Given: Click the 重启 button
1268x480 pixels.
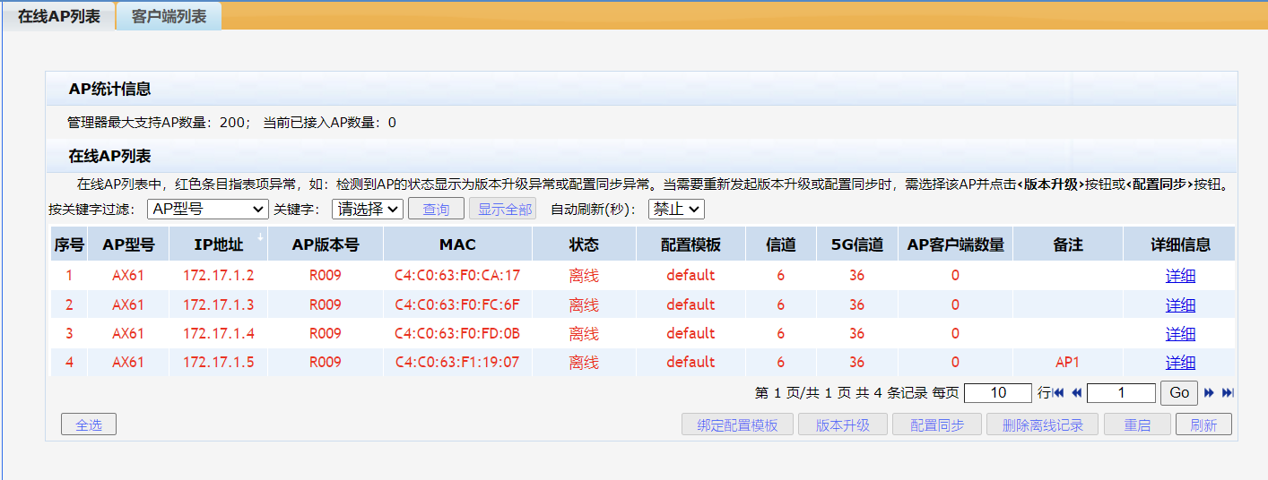Looking at the screenshot, I should pyautogui.click(x=1137, y=424).
